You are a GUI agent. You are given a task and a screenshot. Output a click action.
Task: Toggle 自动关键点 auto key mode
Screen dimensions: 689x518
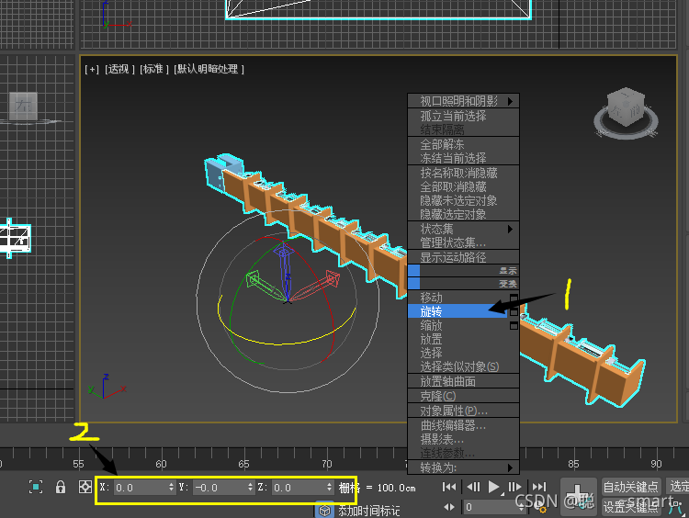point(630,487)
